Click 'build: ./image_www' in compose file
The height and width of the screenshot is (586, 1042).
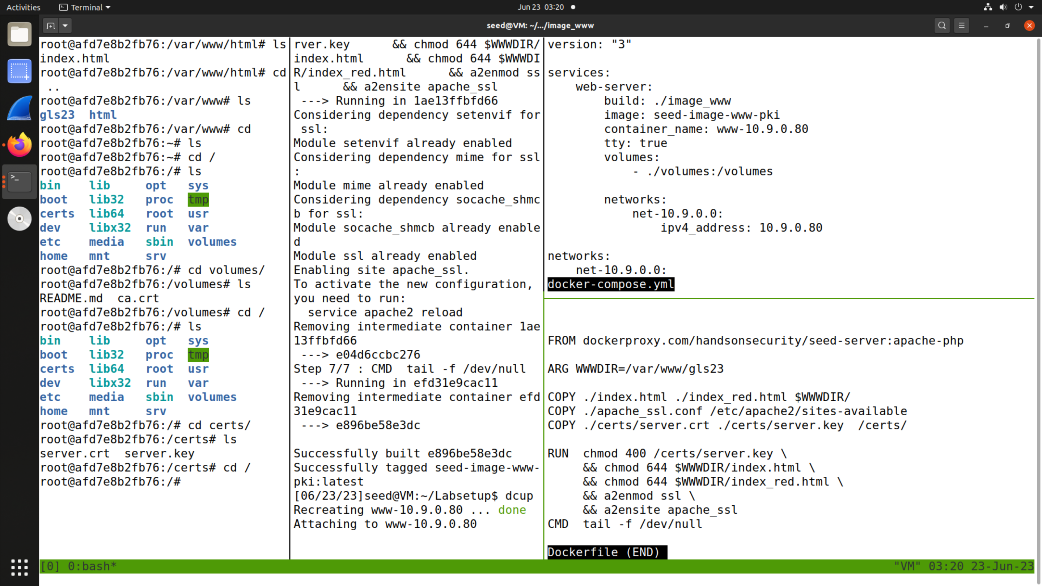point(668,101)
